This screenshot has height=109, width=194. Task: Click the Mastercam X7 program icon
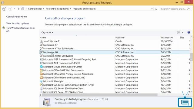tap(42, 45)
